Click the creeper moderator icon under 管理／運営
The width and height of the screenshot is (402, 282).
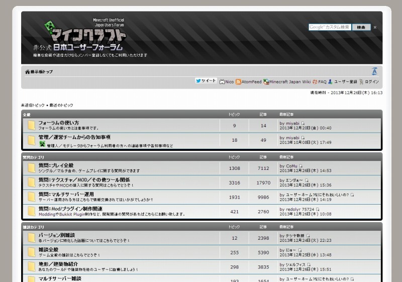coord(42,144)
